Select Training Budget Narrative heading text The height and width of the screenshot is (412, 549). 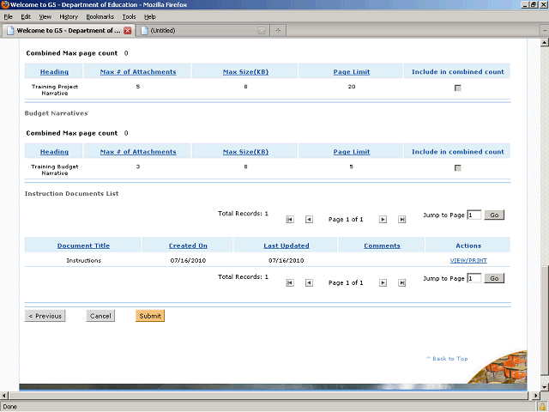pyautogui.click(x=55, y=170)
